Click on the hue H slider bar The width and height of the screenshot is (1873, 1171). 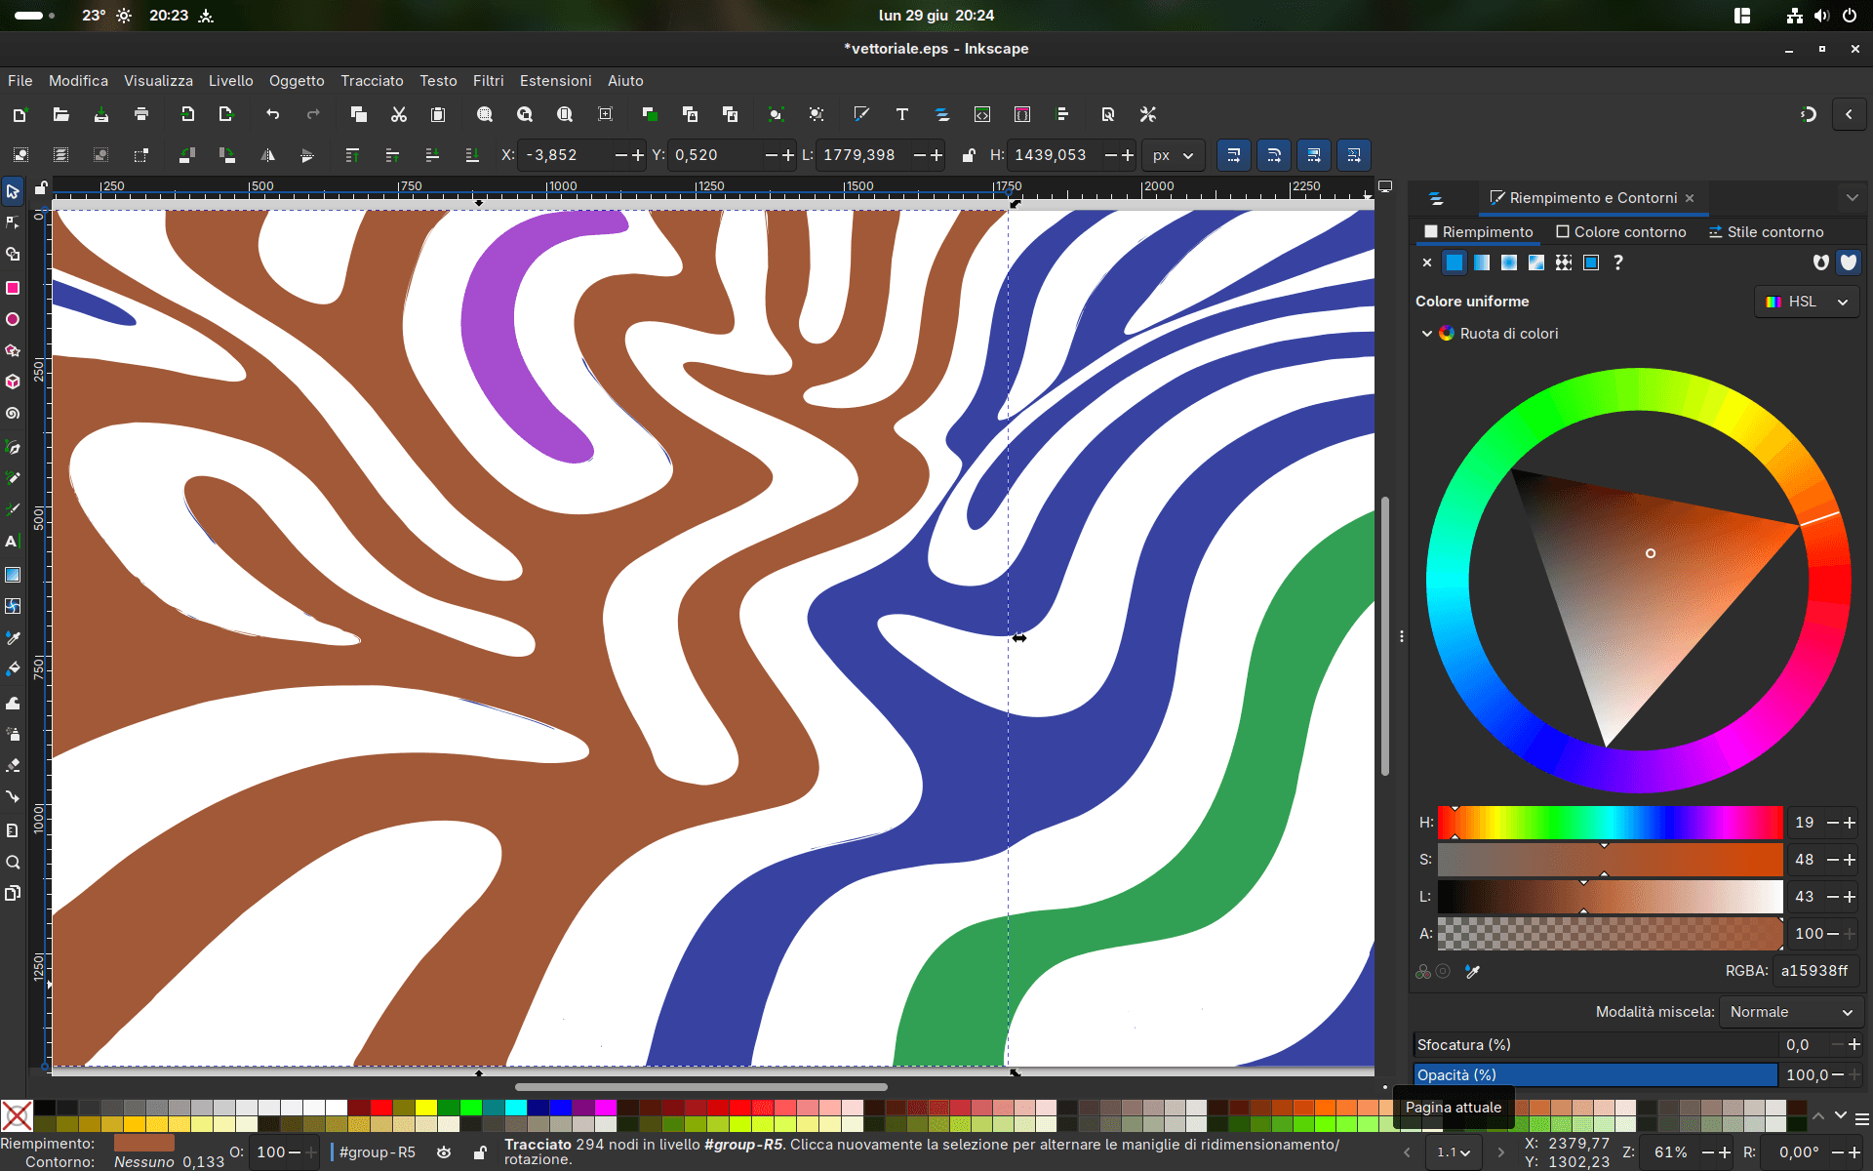1610,823
